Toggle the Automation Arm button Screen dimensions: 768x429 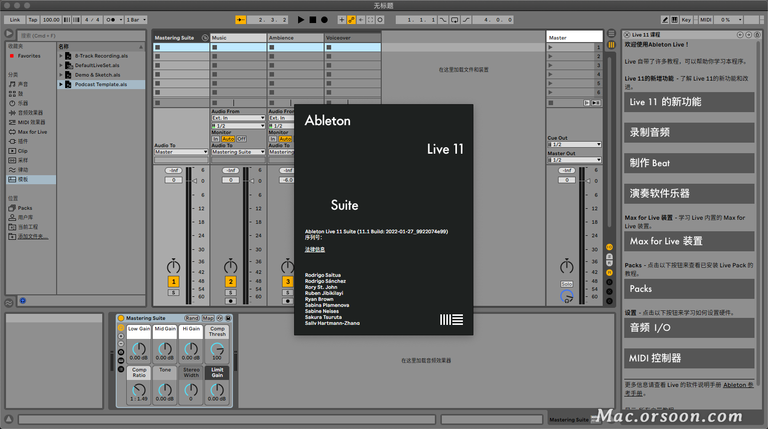(x=351, y=20)
